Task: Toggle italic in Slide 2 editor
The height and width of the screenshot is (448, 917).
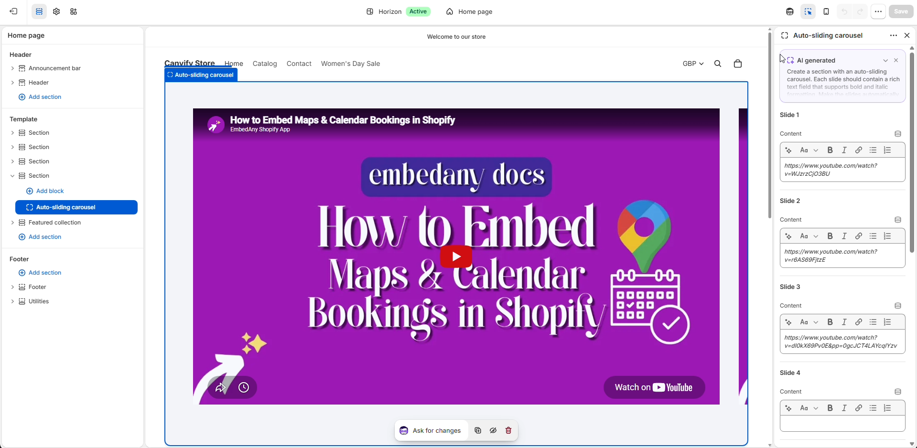Action: (844, 236)
